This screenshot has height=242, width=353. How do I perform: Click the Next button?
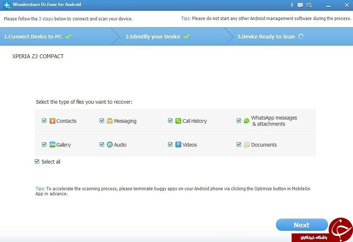(302, 225)
